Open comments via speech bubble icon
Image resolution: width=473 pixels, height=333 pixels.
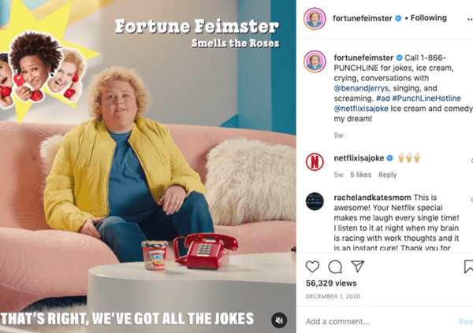(x=335, y=267)
